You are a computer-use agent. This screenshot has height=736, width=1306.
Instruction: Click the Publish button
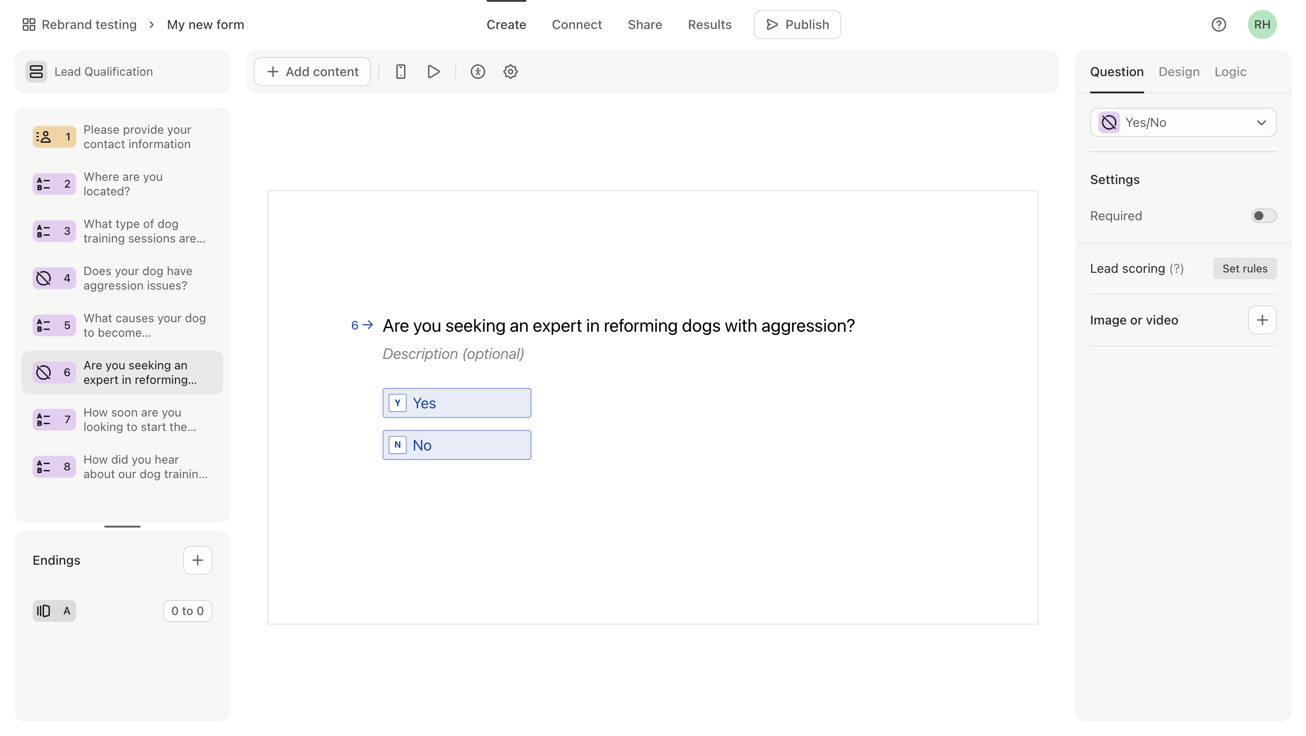(x=797, y=24)
